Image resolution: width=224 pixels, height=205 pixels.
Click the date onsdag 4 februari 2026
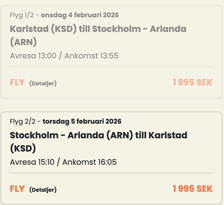coord(80,15)
